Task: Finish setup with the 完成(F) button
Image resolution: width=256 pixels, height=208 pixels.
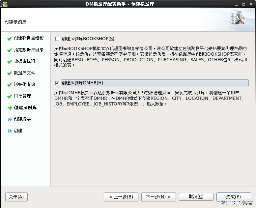Action: coord(234,197)
